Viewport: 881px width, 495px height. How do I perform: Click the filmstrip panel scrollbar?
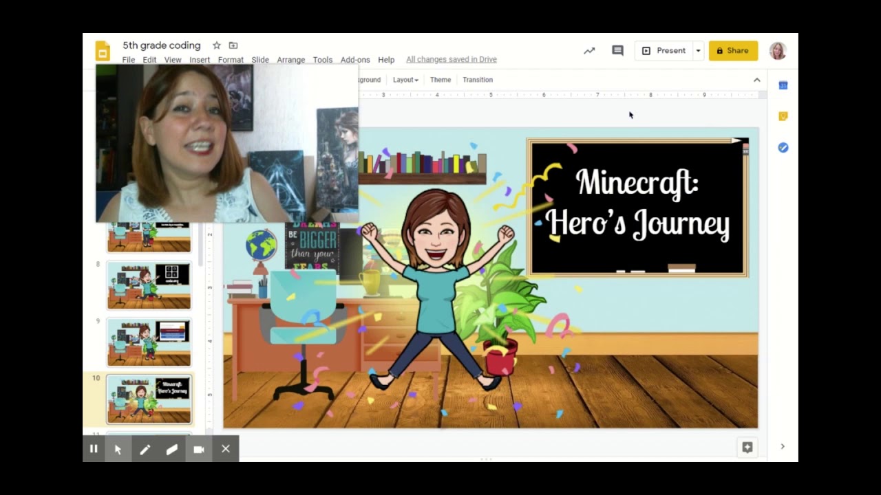pyautogui.click(x=201, y=244)
